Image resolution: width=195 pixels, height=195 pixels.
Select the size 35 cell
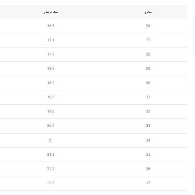[x=148, y=154]
